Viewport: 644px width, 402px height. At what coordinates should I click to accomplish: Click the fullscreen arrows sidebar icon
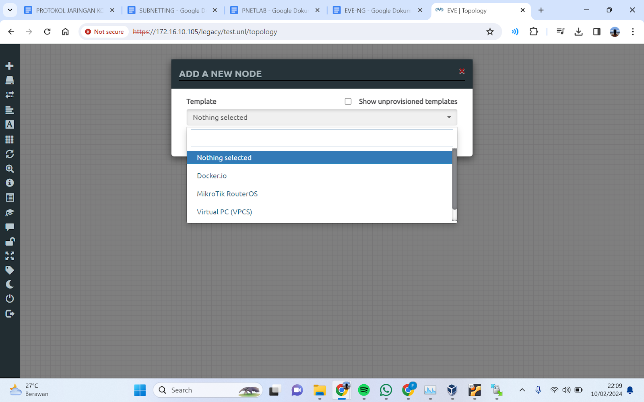tap(10, 256)
